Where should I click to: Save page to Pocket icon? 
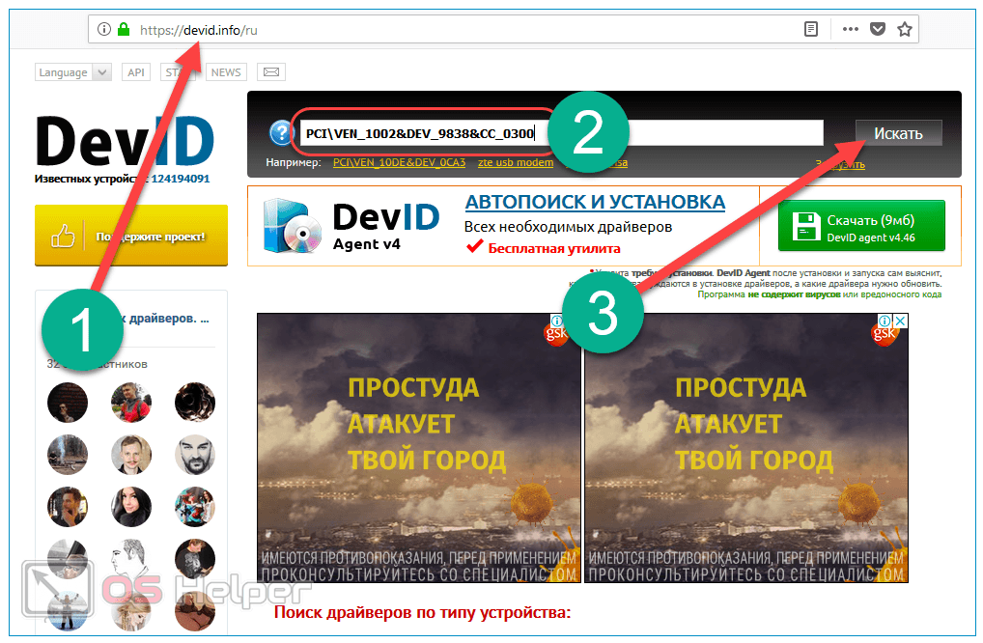pos(878,29)
